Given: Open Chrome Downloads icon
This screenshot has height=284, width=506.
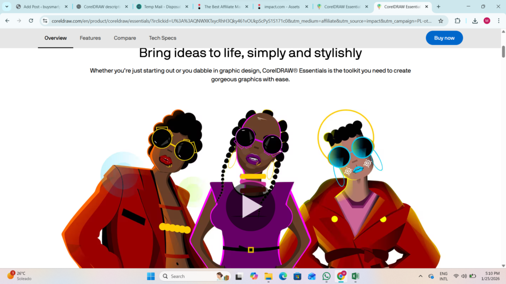Looking at the screenshot, I should (475, 21).
